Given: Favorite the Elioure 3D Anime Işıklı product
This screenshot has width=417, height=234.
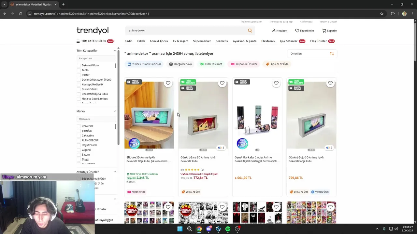Looking at the screenshot, I should click(x=168, y=83).
